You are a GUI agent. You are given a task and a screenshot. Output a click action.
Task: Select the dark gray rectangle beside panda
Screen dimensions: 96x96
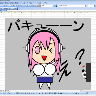(89, 73)
